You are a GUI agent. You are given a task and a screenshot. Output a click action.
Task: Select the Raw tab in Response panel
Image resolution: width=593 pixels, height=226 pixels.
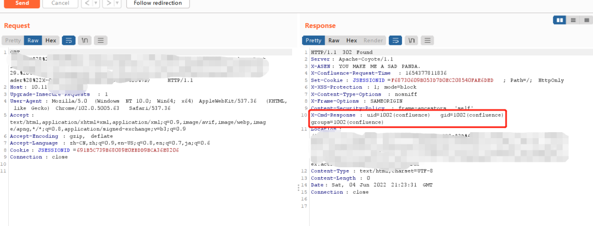point(334,40)
